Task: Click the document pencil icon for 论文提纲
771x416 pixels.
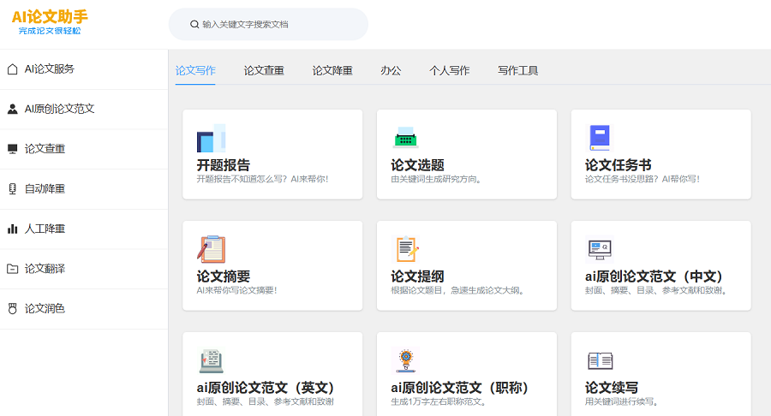Action: 407,249
